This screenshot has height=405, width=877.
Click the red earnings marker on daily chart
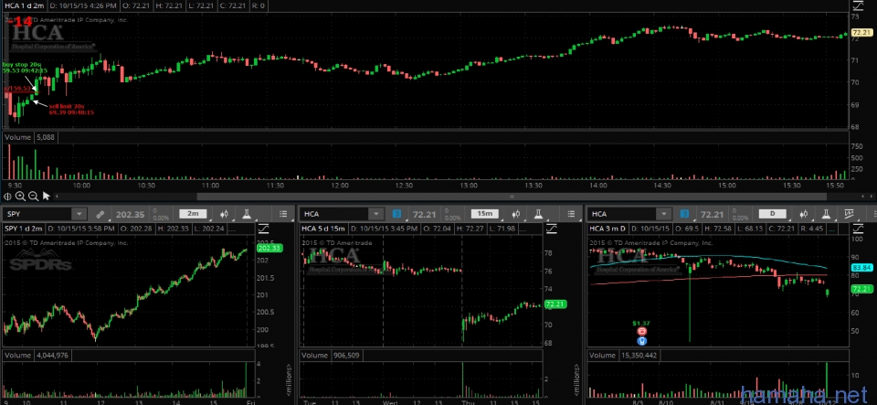(x=641, y=332)
